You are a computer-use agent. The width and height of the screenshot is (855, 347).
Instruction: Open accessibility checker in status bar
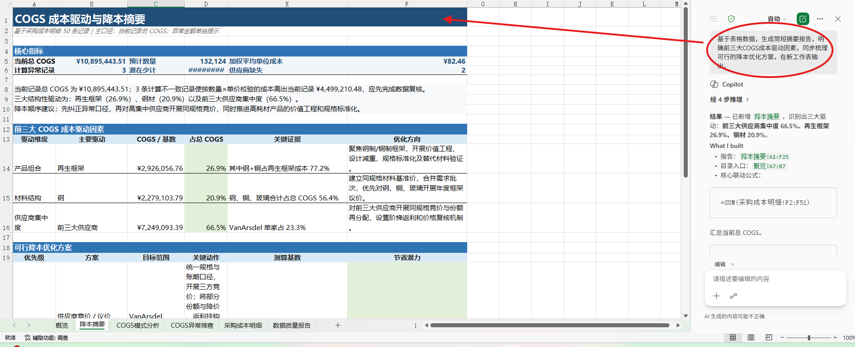tap(46, 338)
